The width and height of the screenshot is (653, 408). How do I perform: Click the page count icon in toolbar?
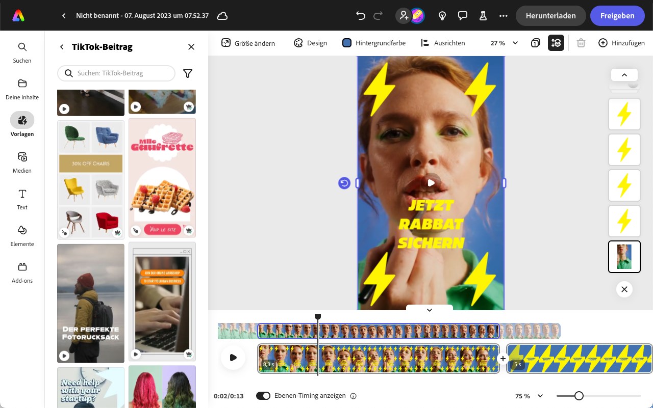(x=535, y=43)
